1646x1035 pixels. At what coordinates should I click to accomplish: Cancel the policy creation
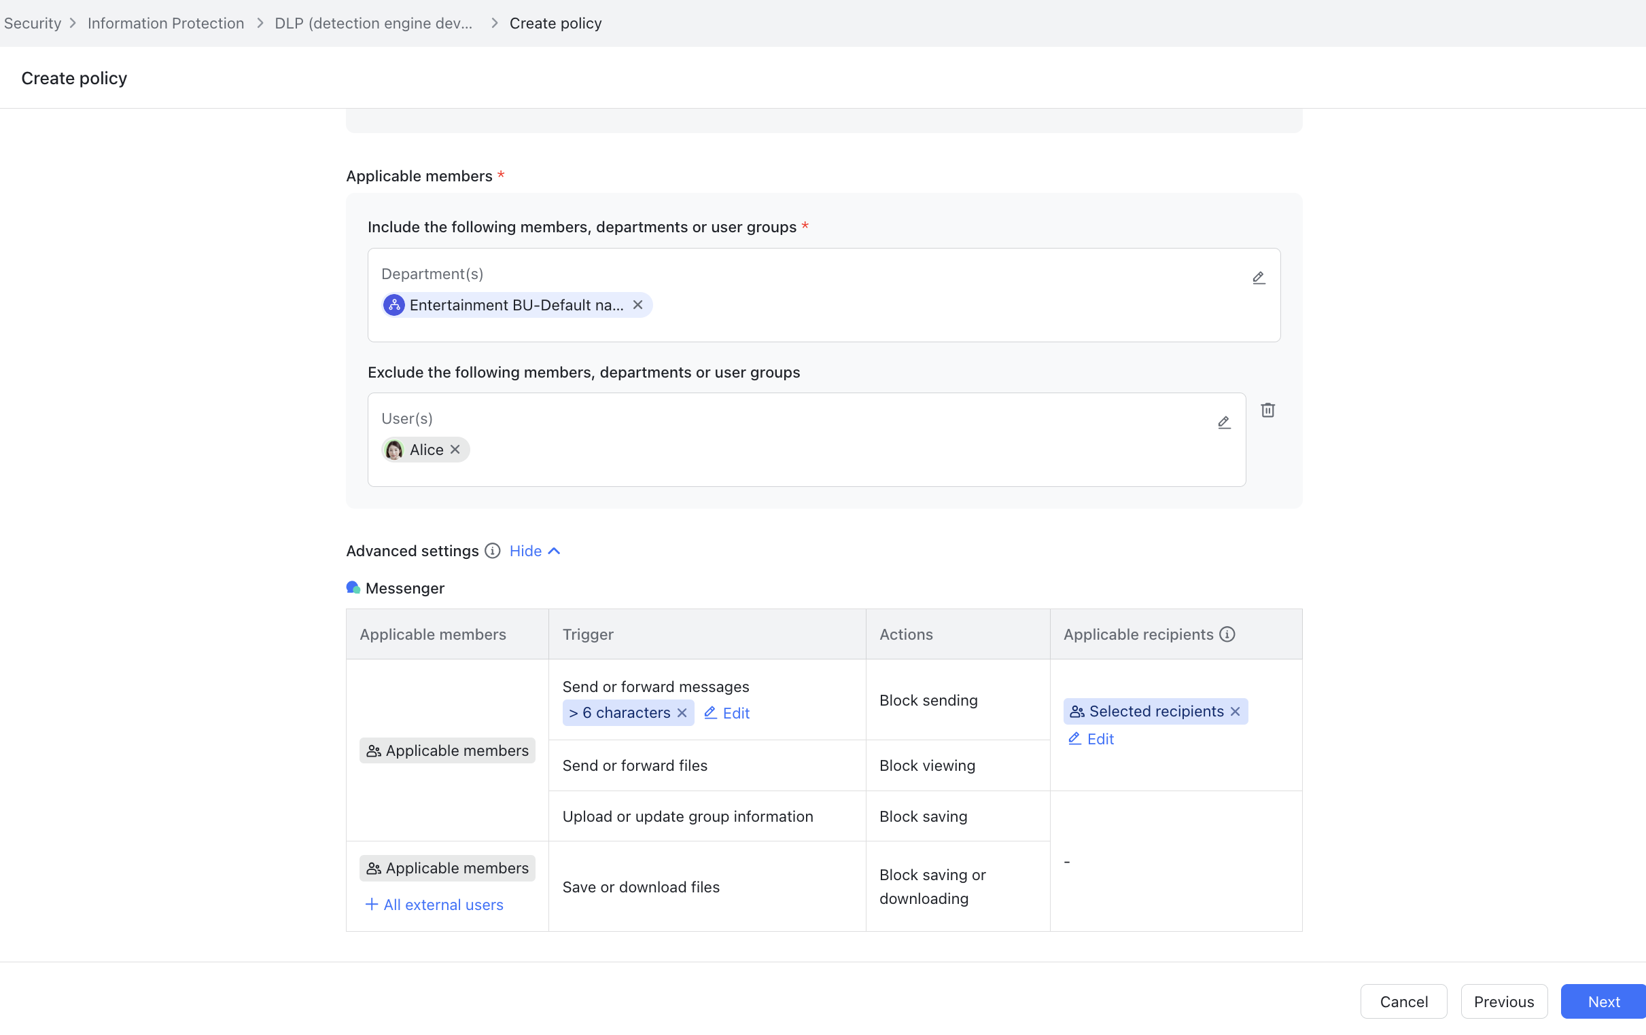tap(1403, 1001)
